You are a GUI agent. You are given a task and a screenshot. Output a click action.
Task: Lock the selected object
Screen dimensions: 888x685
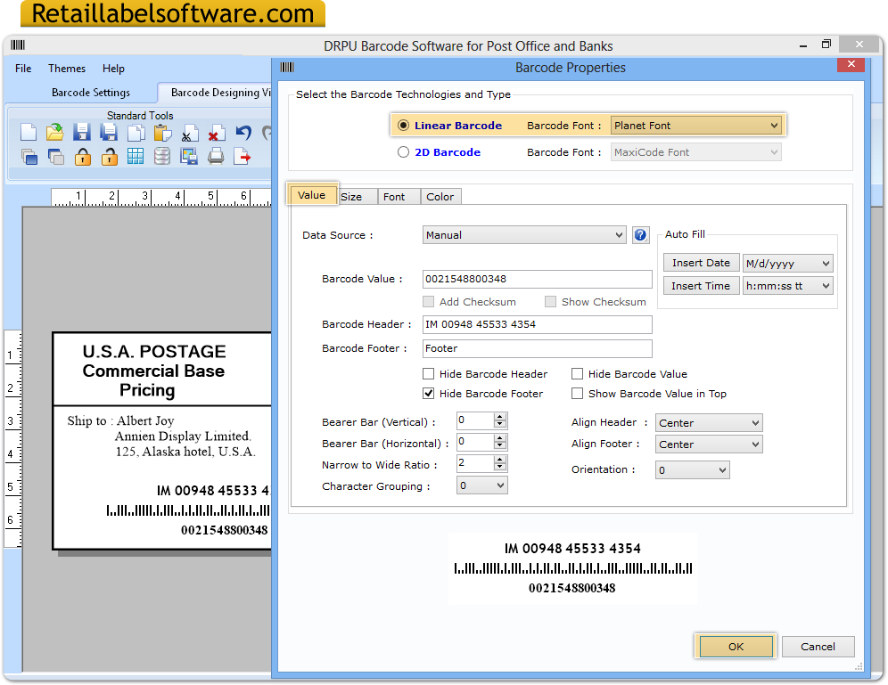pos(81,156)
